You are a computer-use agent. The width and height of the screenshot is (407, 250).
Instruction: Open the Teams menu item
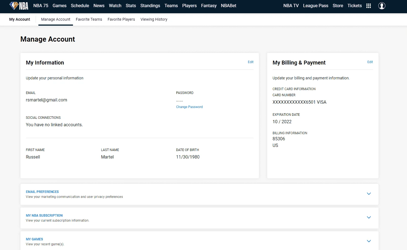pos(171,6)
